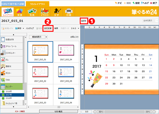Viewport: 159px width, 114px height.
Task: Expand the 保存 dropdown arrow
Action: click(x=23, y=28)
